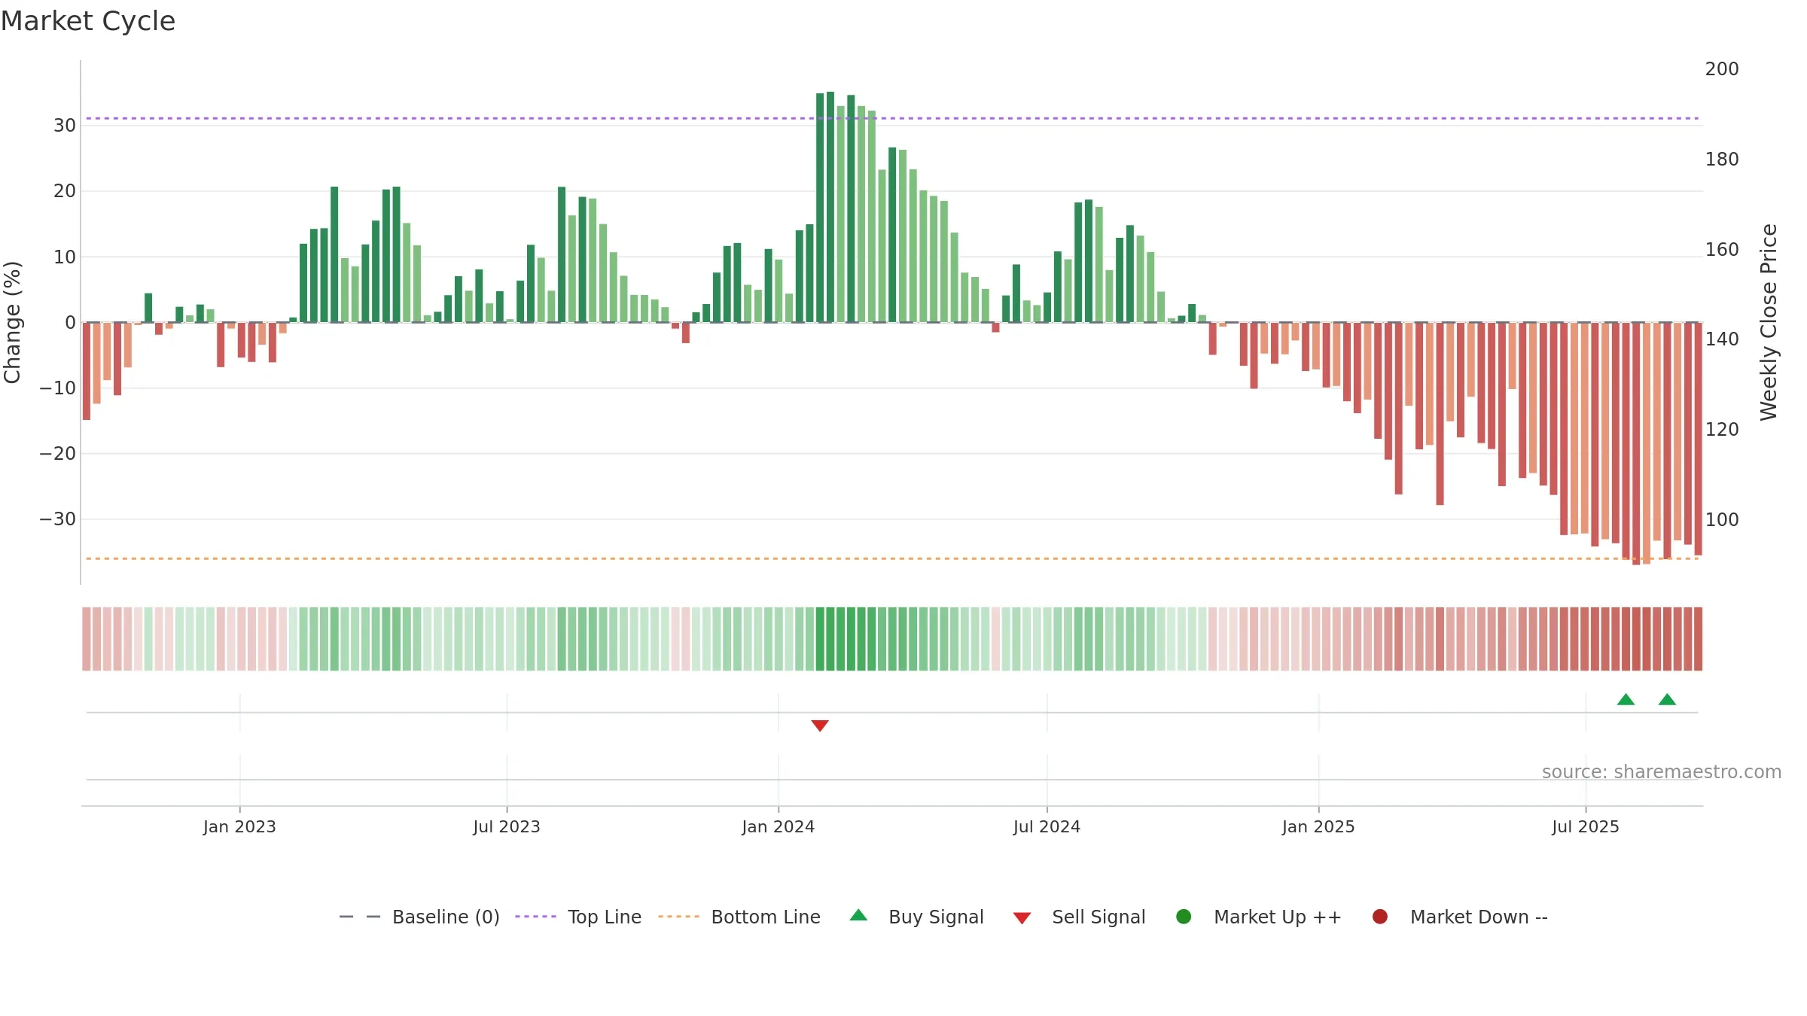Viewport: 1807px width, 1016px height.
Task: Click the Jan 2024 axis label
Action: [x=778, y=827]
